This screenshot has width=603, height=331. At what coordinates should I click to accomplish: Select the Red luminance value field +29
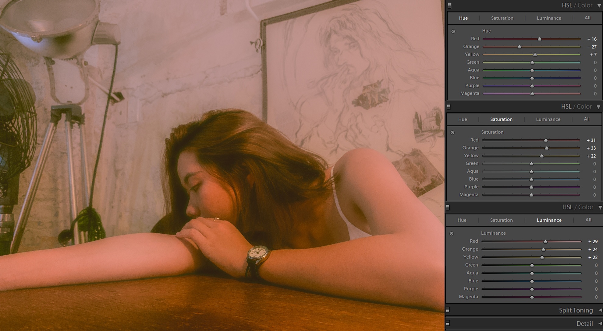(x=593, y=242)
